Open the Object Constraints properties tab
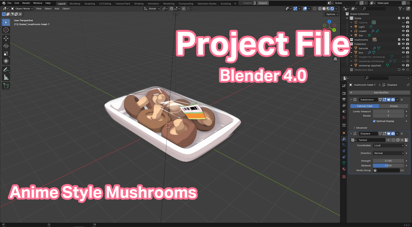 click(x=344, y=157)
